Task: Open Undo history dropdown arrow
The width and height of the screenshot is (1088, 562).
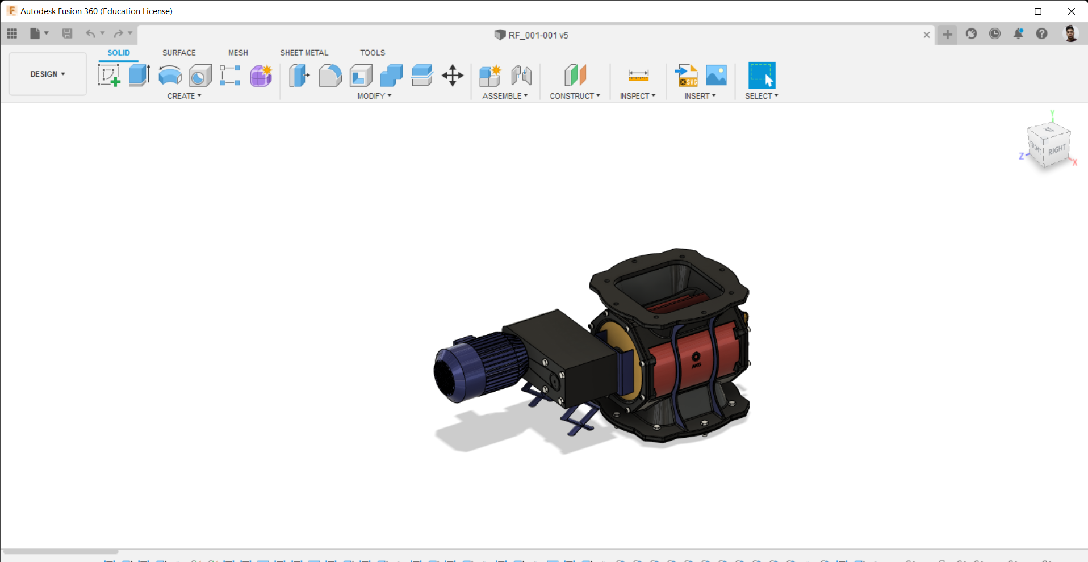Action: [103, 33]
